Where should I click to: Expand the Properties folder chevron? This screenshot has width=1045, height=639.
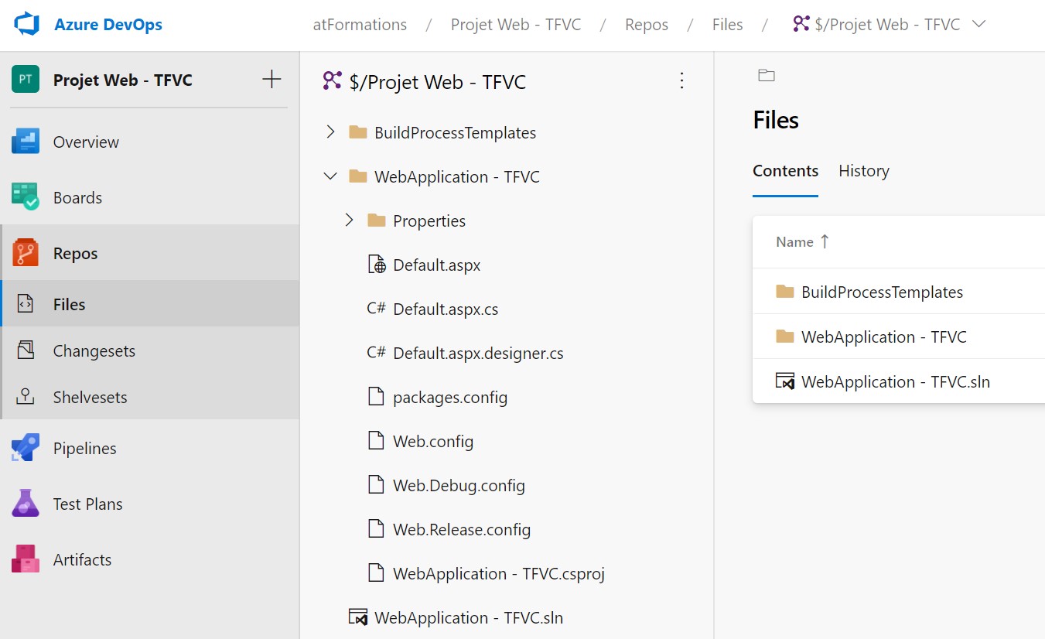[x=349, y=220]
